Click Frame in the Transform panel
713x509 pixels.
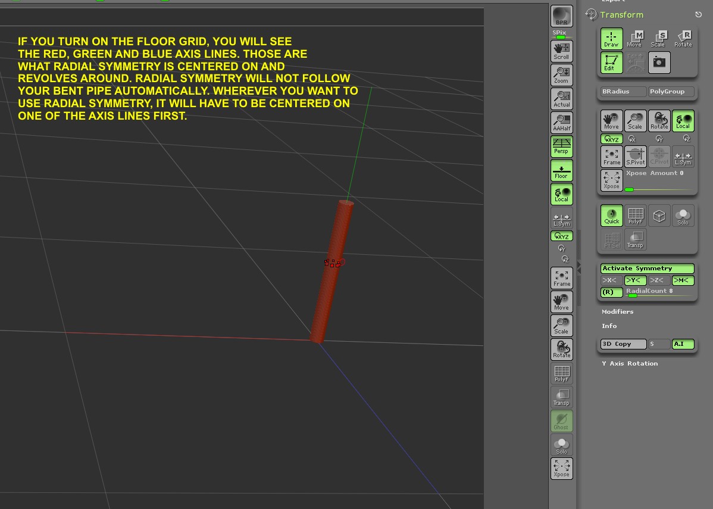611,157
